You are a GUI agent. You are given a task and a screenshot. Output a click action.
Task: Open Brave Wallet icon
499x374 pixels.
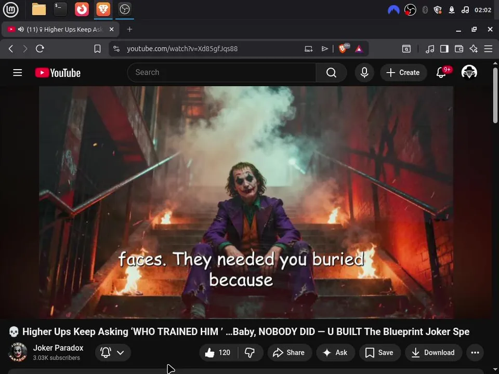[459, 49]
